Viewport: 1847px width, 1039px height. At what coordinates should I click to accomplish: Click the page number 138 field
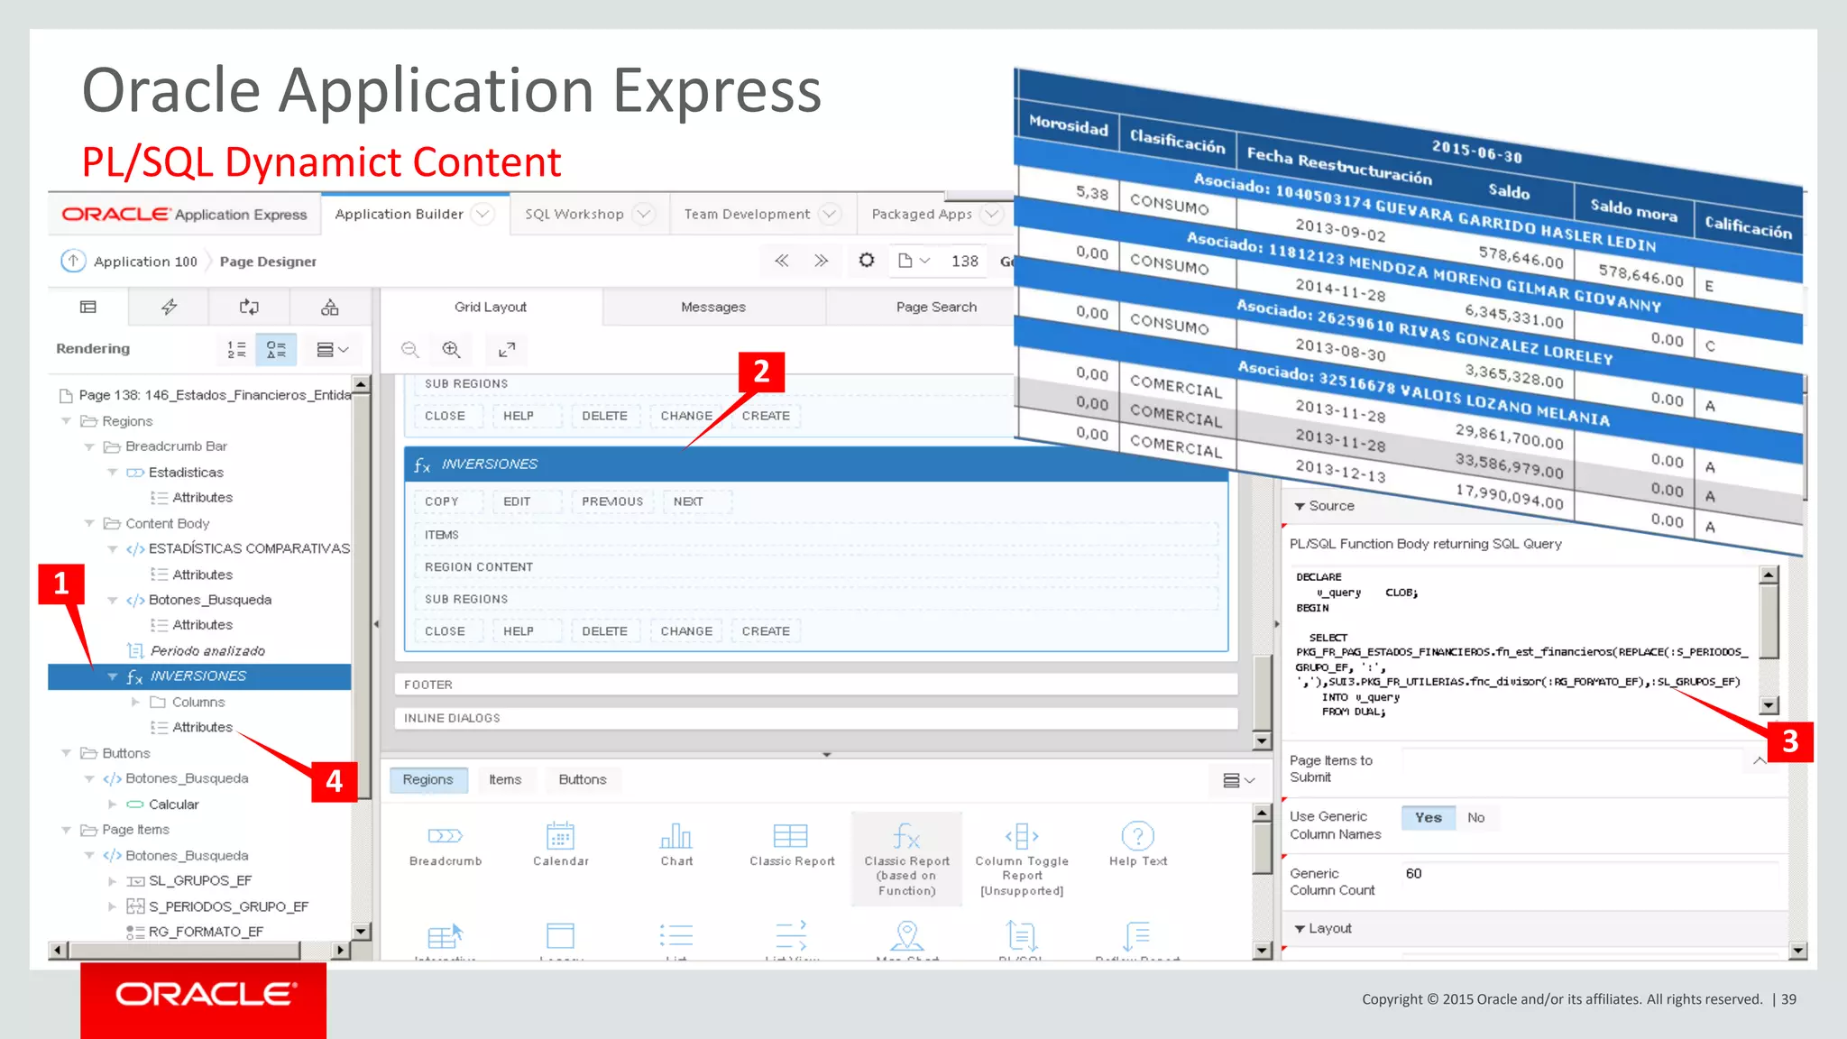click(x=964, y=261)
